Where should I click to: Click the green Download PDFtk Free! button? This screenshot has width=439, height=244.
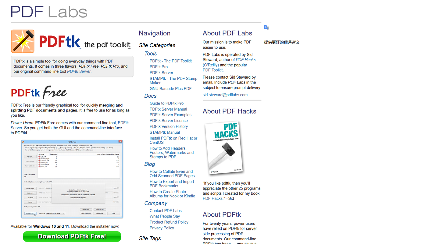click(x=72, y=236)
